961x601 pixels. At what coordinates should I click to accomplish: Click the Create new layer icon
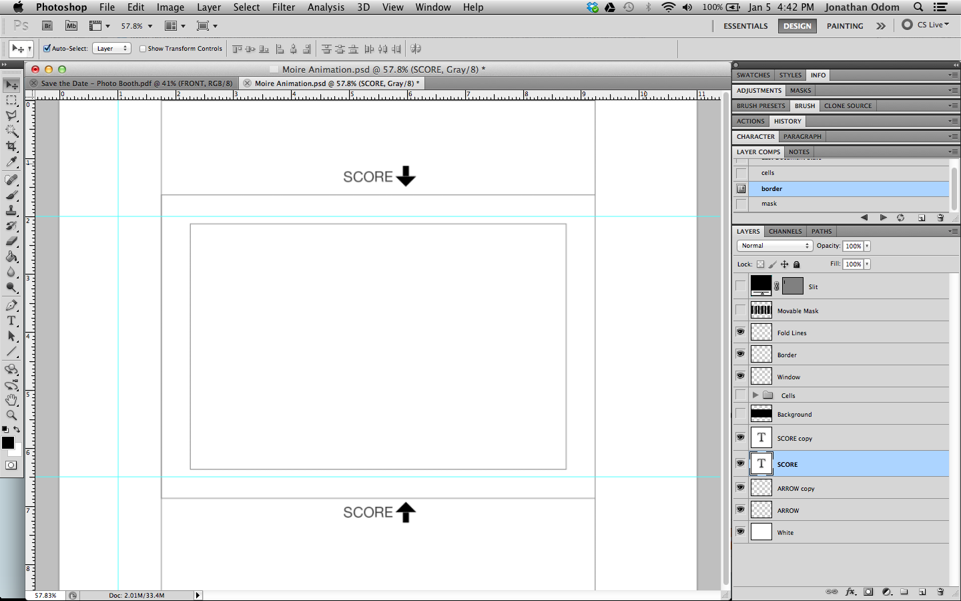pos(922,592)
